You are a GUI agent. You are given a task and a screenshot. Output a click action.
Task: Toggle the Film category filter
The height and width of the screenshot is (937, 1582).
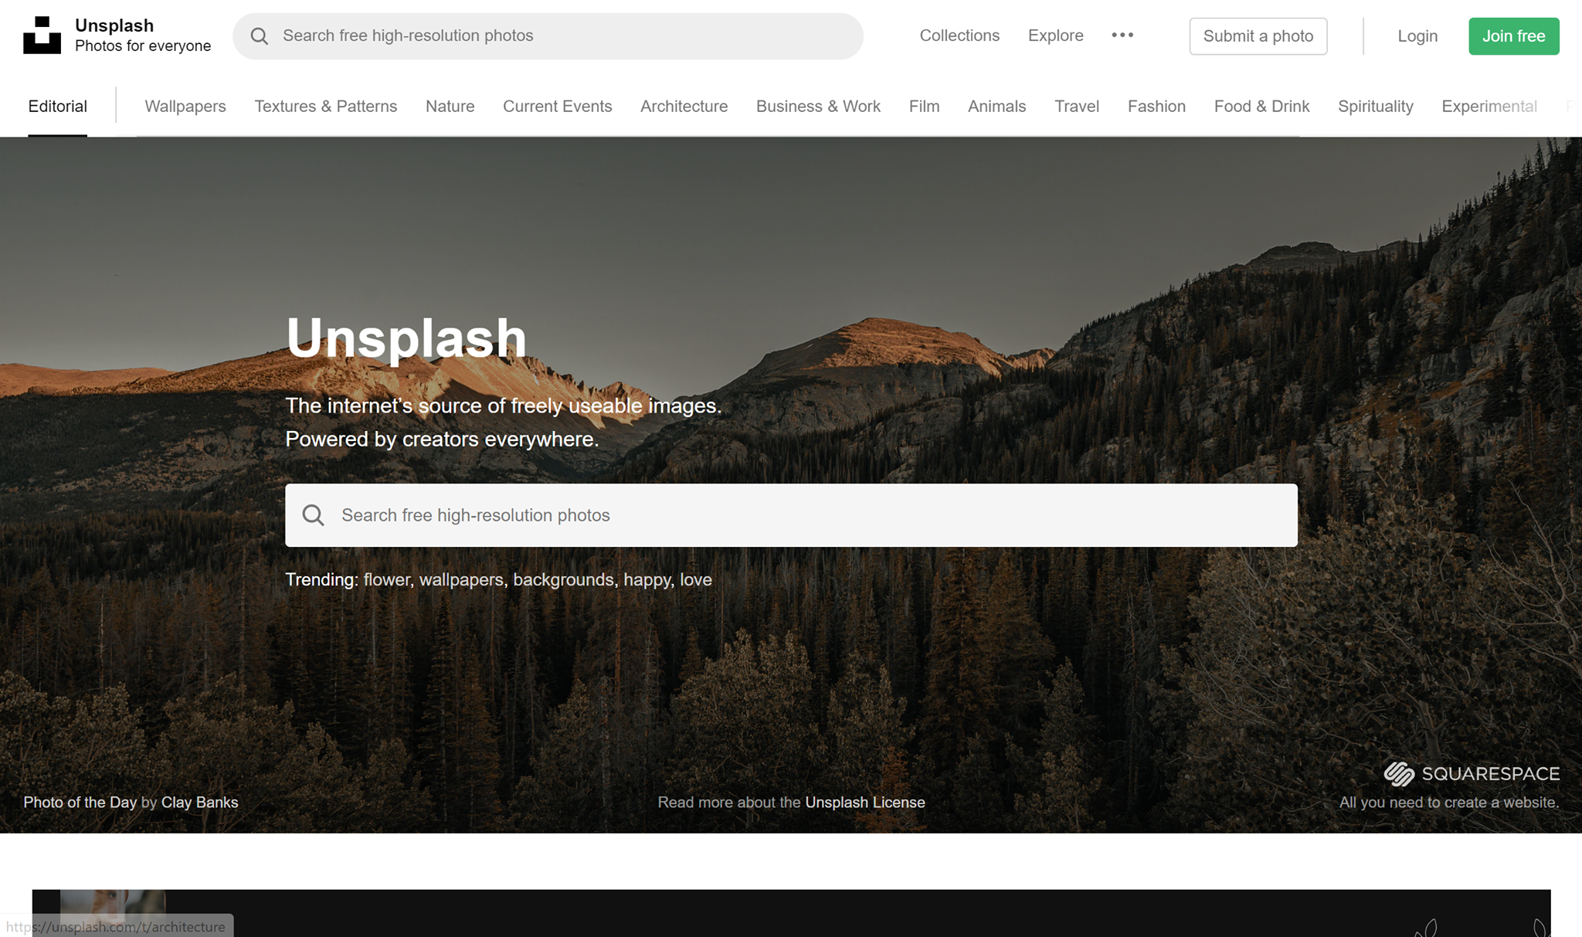pos(924,106)
